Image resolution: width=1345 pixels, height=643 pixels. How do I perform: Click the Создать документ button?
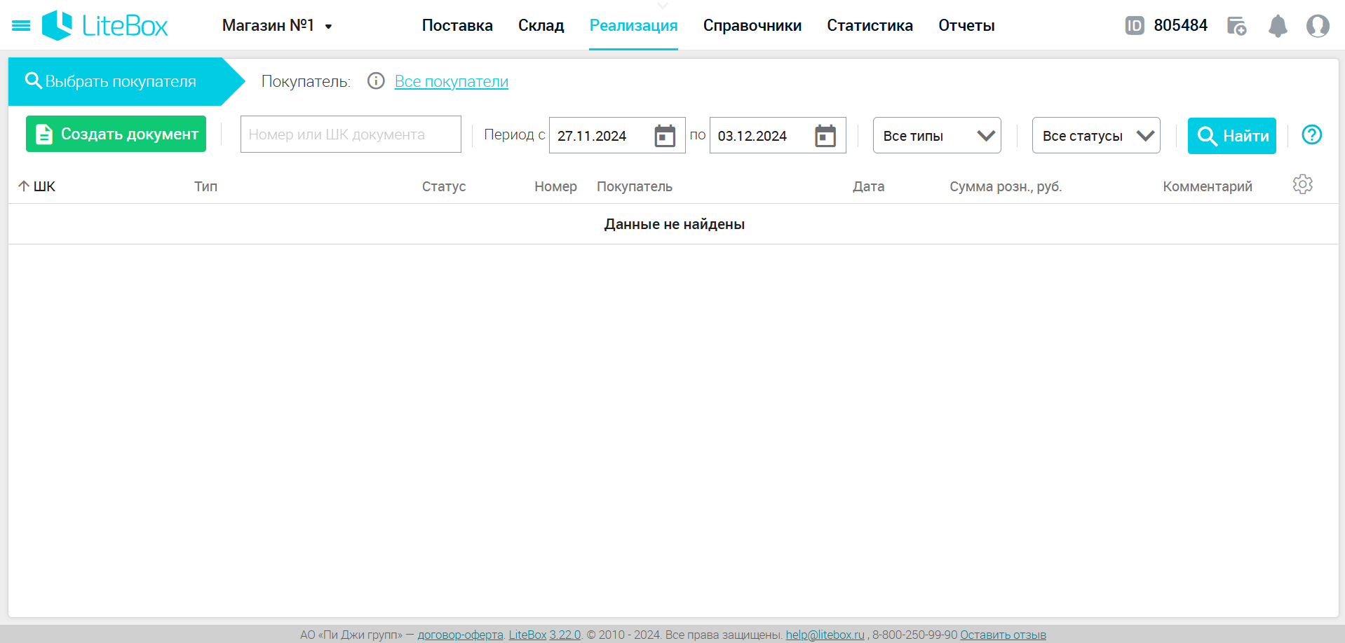[116, 134]
